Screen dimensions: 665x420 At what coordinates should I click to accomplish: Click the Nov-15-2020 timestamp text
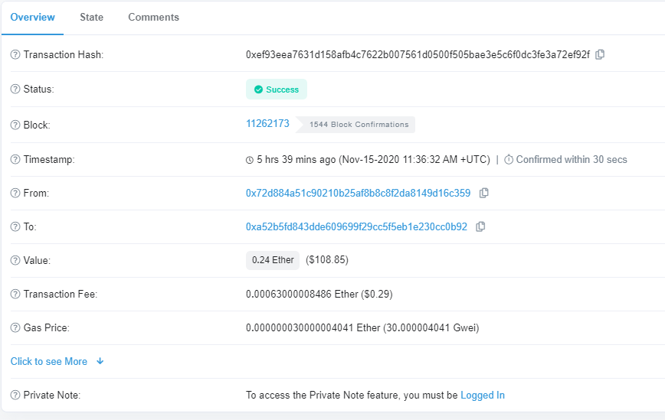pyautogui.click(x=414, y=160)
